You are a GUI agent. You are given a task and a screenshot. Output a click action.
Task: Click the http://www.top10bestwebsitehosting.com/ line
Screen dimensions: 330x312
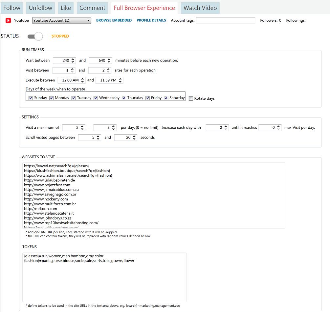point(61,223)
